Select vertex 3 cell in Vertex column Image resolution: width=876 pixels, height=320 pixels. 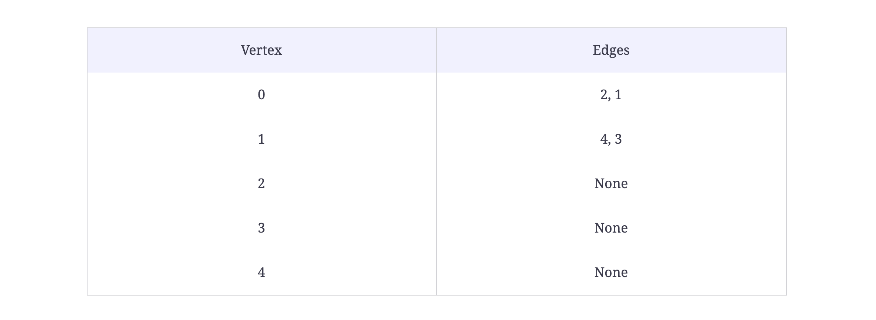(261, 228)
